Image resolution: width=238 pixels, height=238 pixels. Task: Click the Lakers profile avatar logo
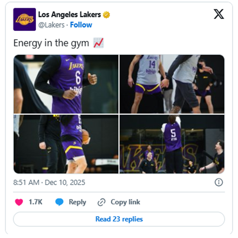24,19
